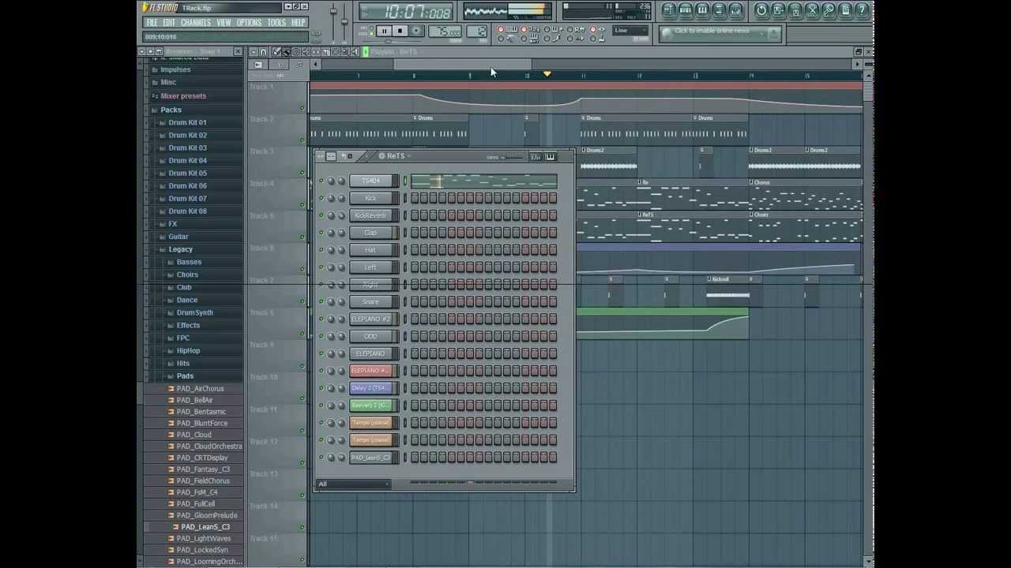Open the FILE menu

[152, 23]
